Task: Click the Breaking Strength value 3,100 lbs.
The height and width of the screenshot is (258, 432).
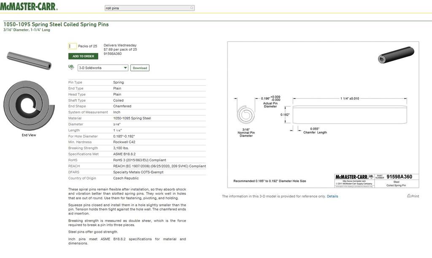Action: pos(121,148)
